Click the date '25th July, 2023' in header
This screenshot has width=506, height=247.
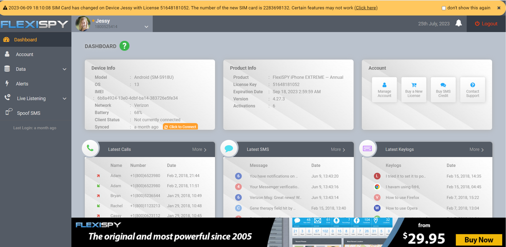point(434,24)
